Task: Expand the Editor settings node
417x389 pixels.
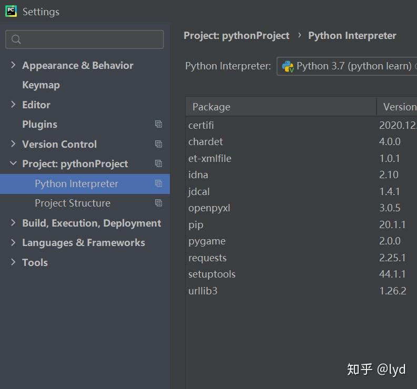Action: click(x=13, y=105)
